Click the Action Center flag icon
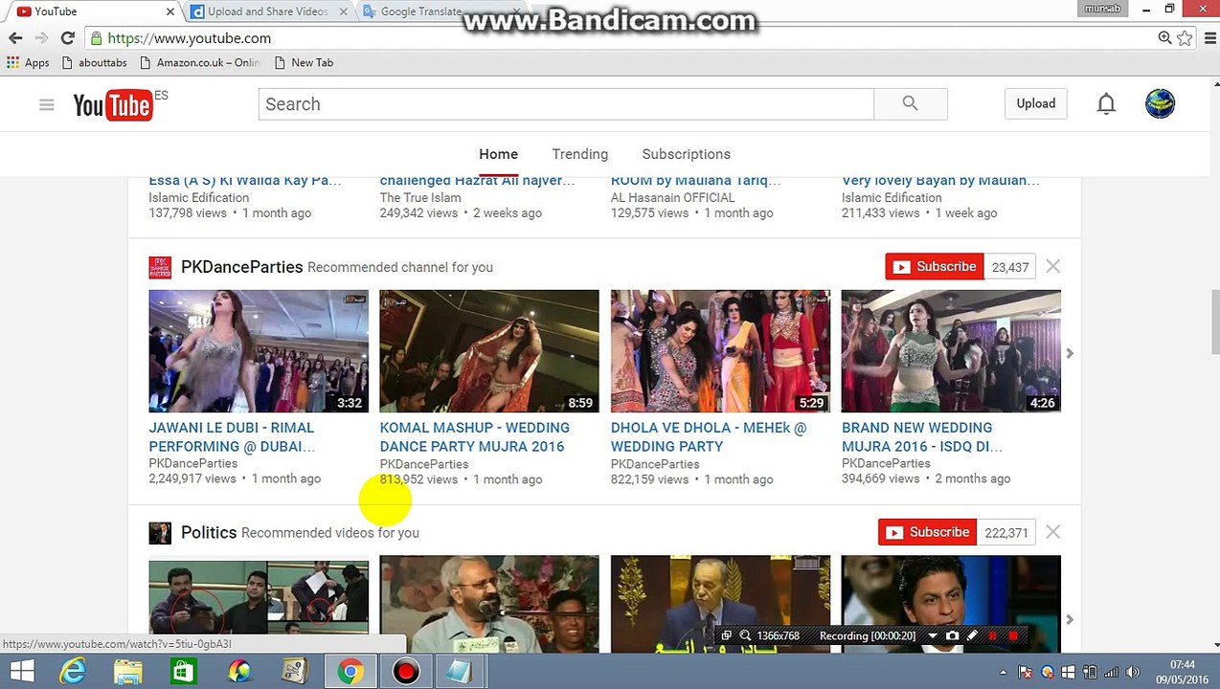The width and height of the screenshot is (1220, 689). tap(1025, 672)
